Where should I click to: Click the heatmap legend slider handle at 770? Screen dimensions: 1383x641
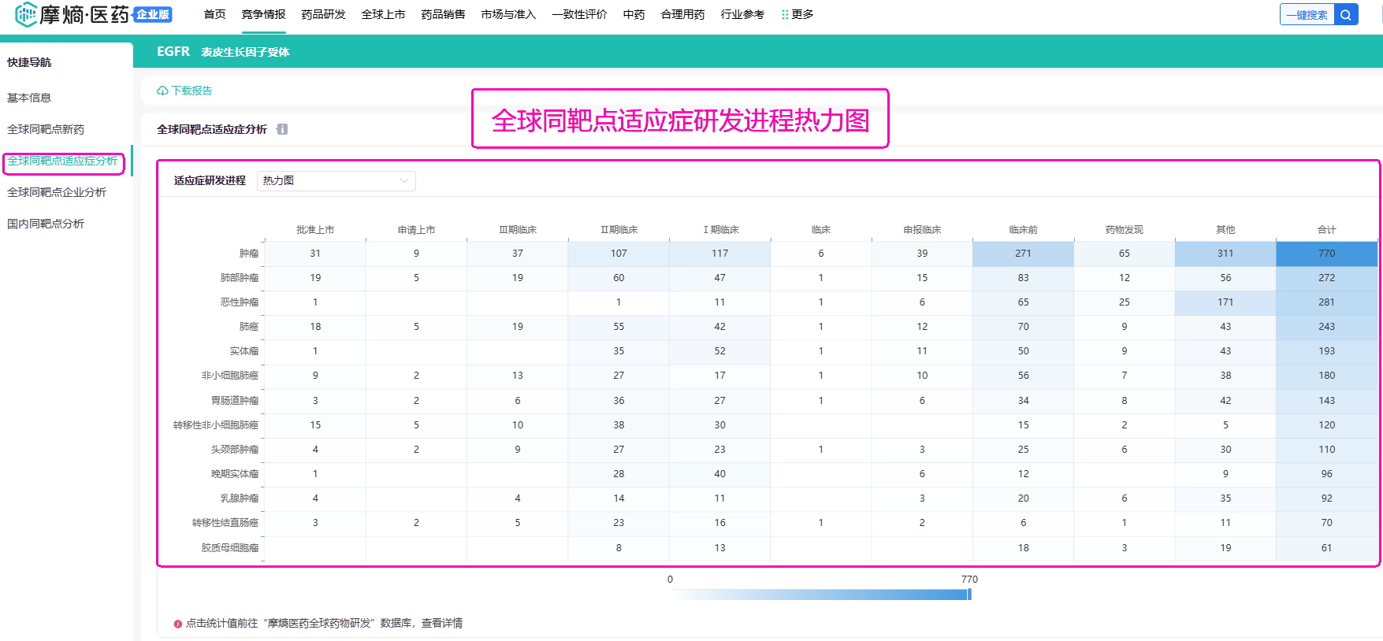pos(969,594)
